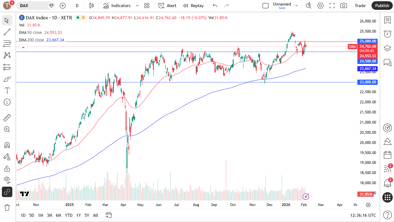Open the calendar panel on right sidebar
Viewport: 394px width, 222px height.
pos(387,155)
